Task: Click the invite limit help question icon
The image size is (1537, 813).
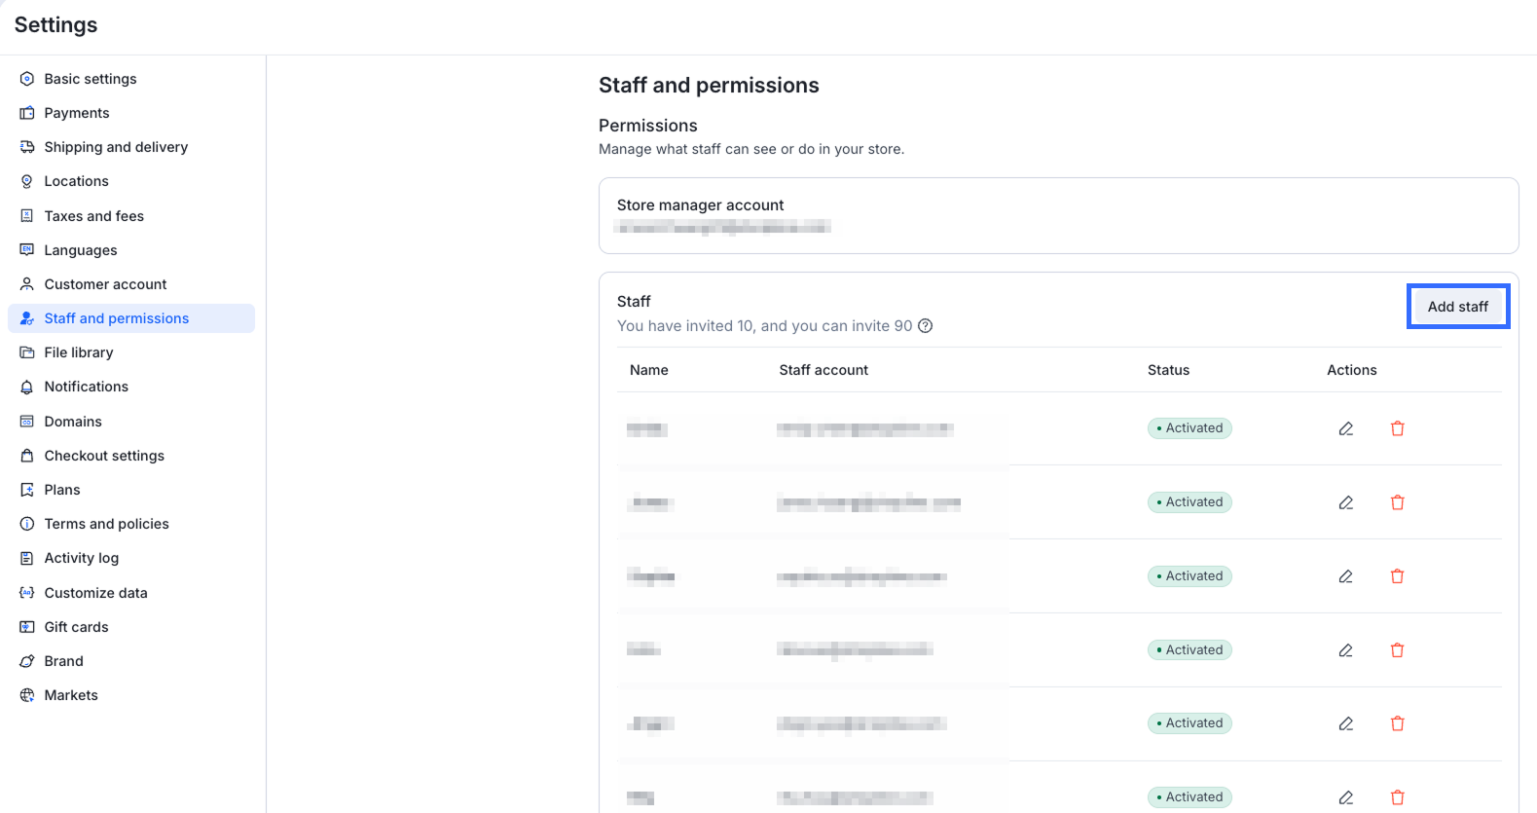Action: coord(926,326)
